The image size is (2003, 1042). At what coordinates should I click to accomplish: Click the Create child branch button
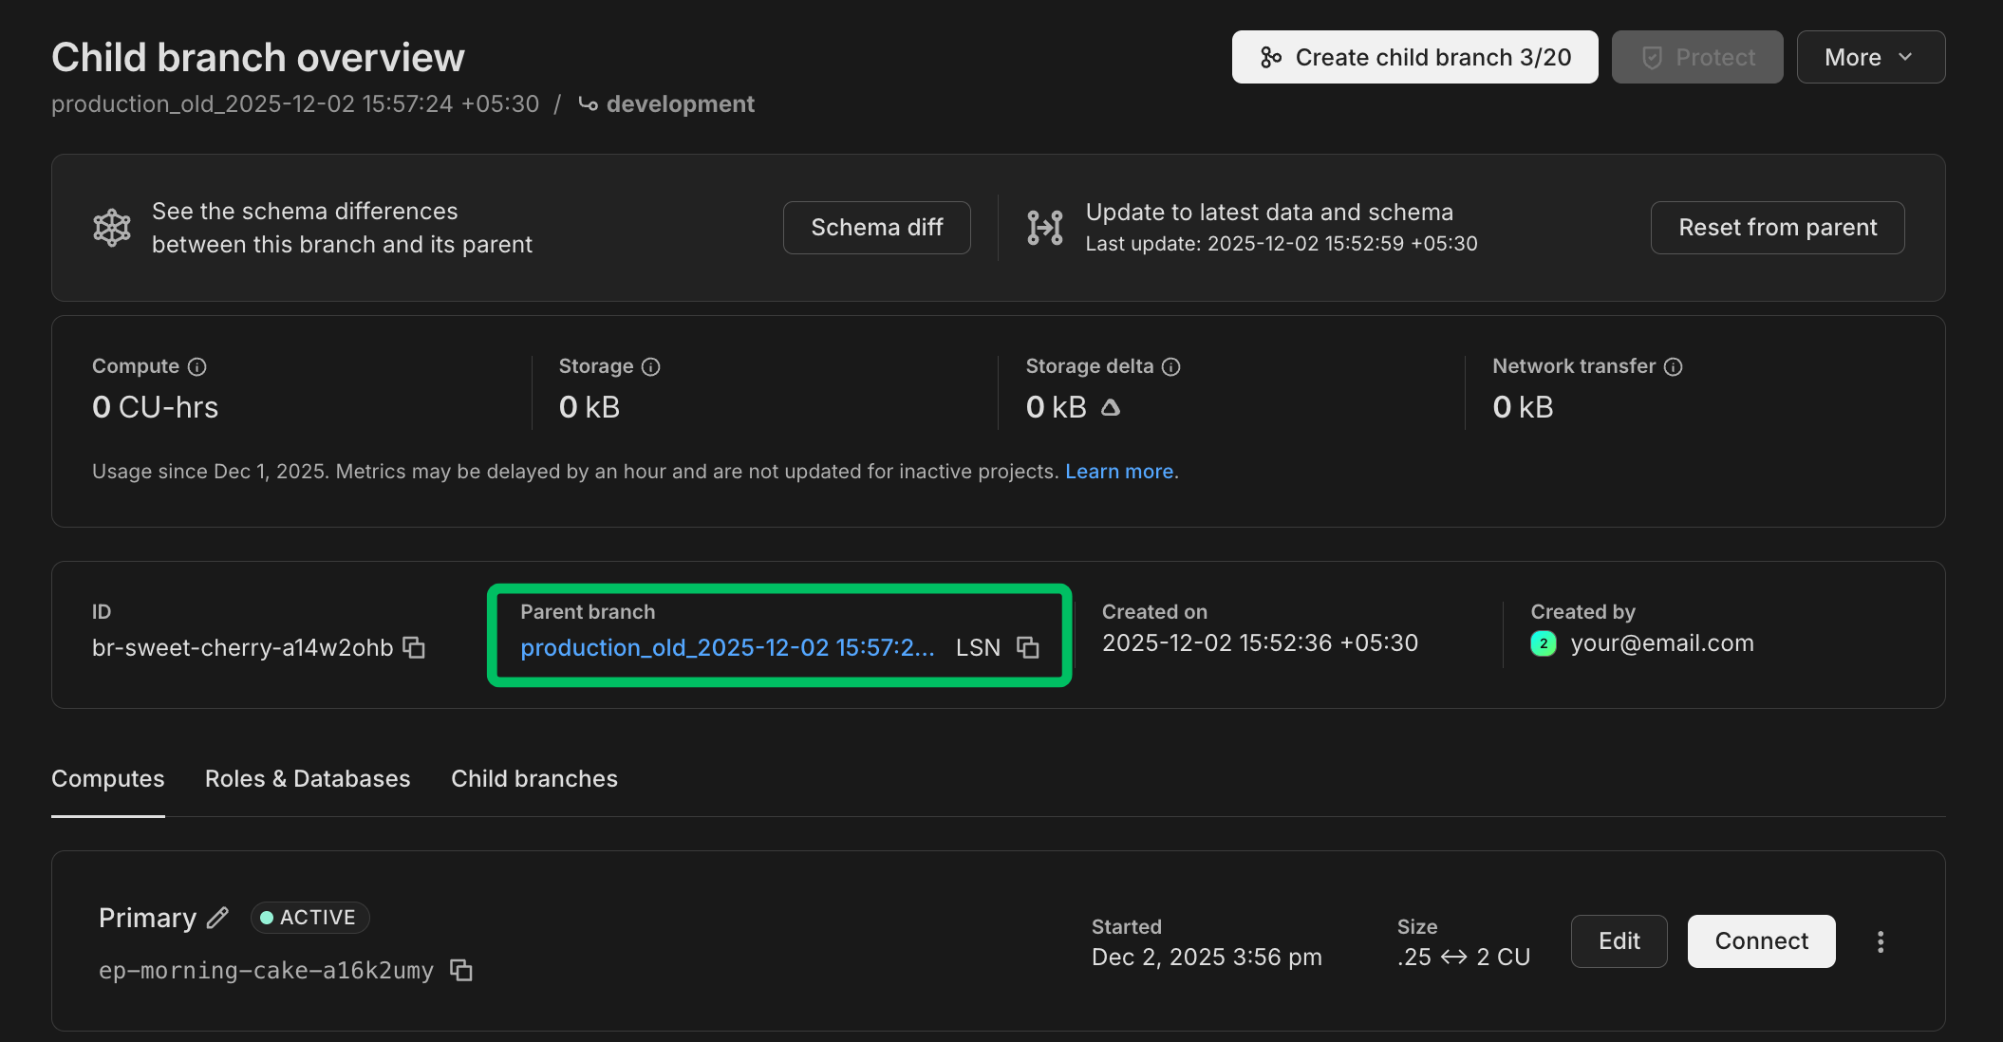[x=1413, y=56]
